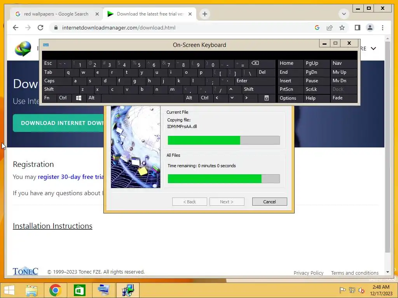Click the On-Screen Keyboard taskbar icon
Viewport: 398px width, 298px height.
tap(103, 290)
